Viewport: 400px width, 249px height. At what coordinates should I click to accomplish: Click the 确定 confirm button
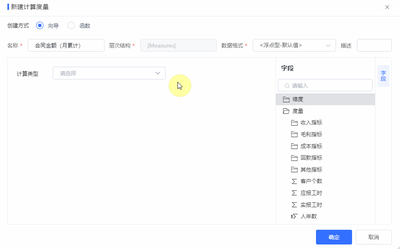334,237
